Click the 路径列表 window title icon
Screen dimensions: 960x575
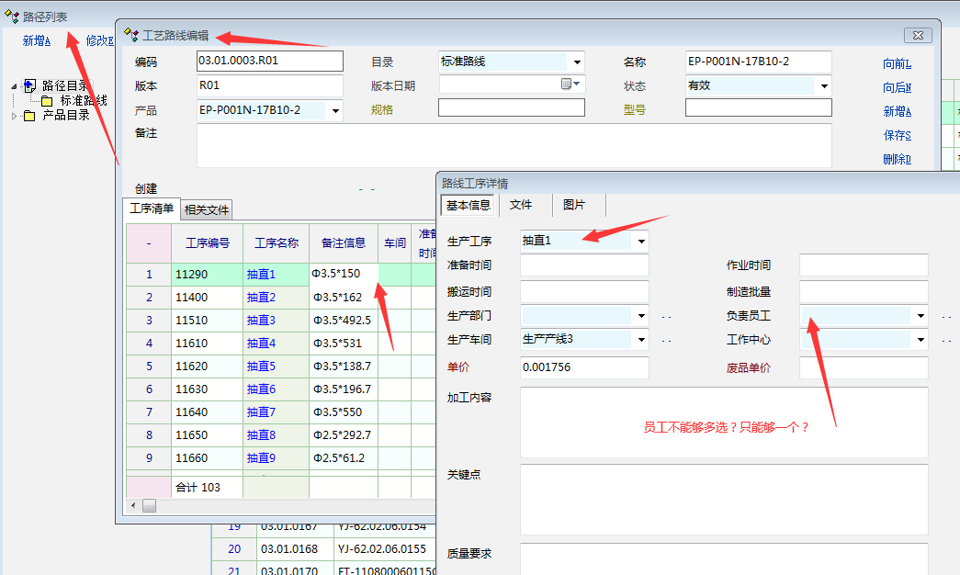tap(12, 17)
